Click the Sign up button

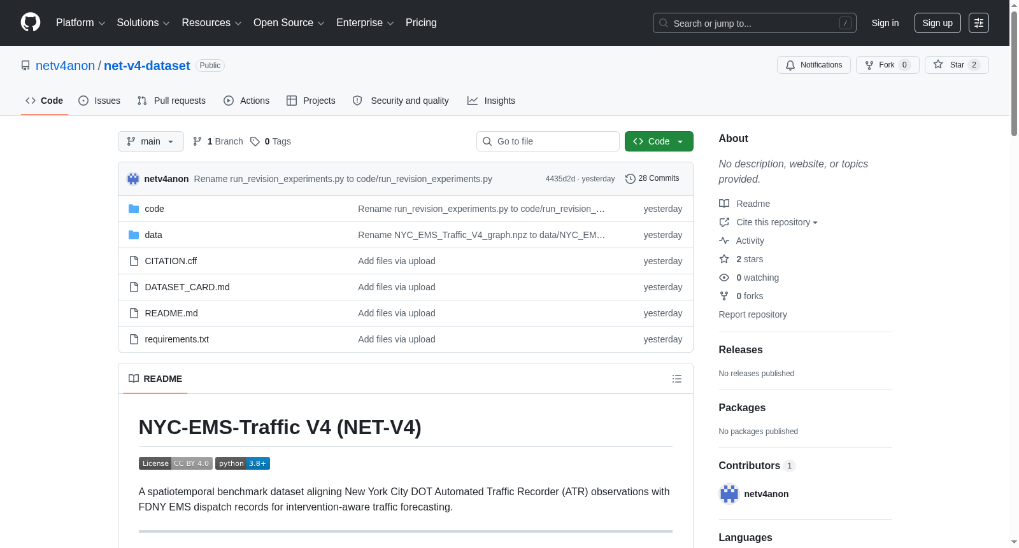tap(937, 23)
